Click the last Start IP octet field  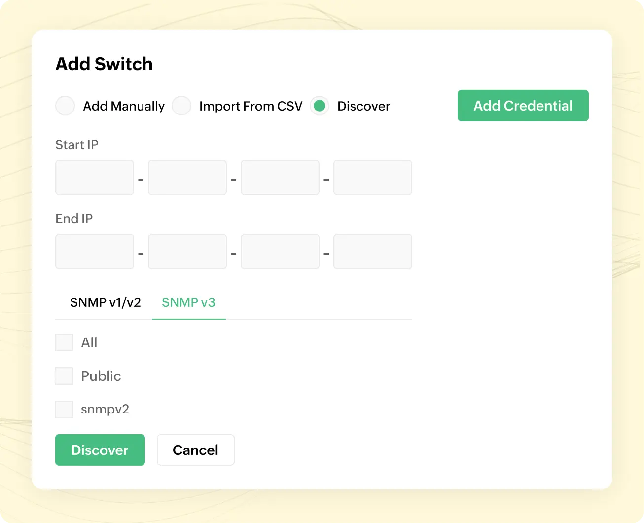pyautogui.click(x=372, y=178)
